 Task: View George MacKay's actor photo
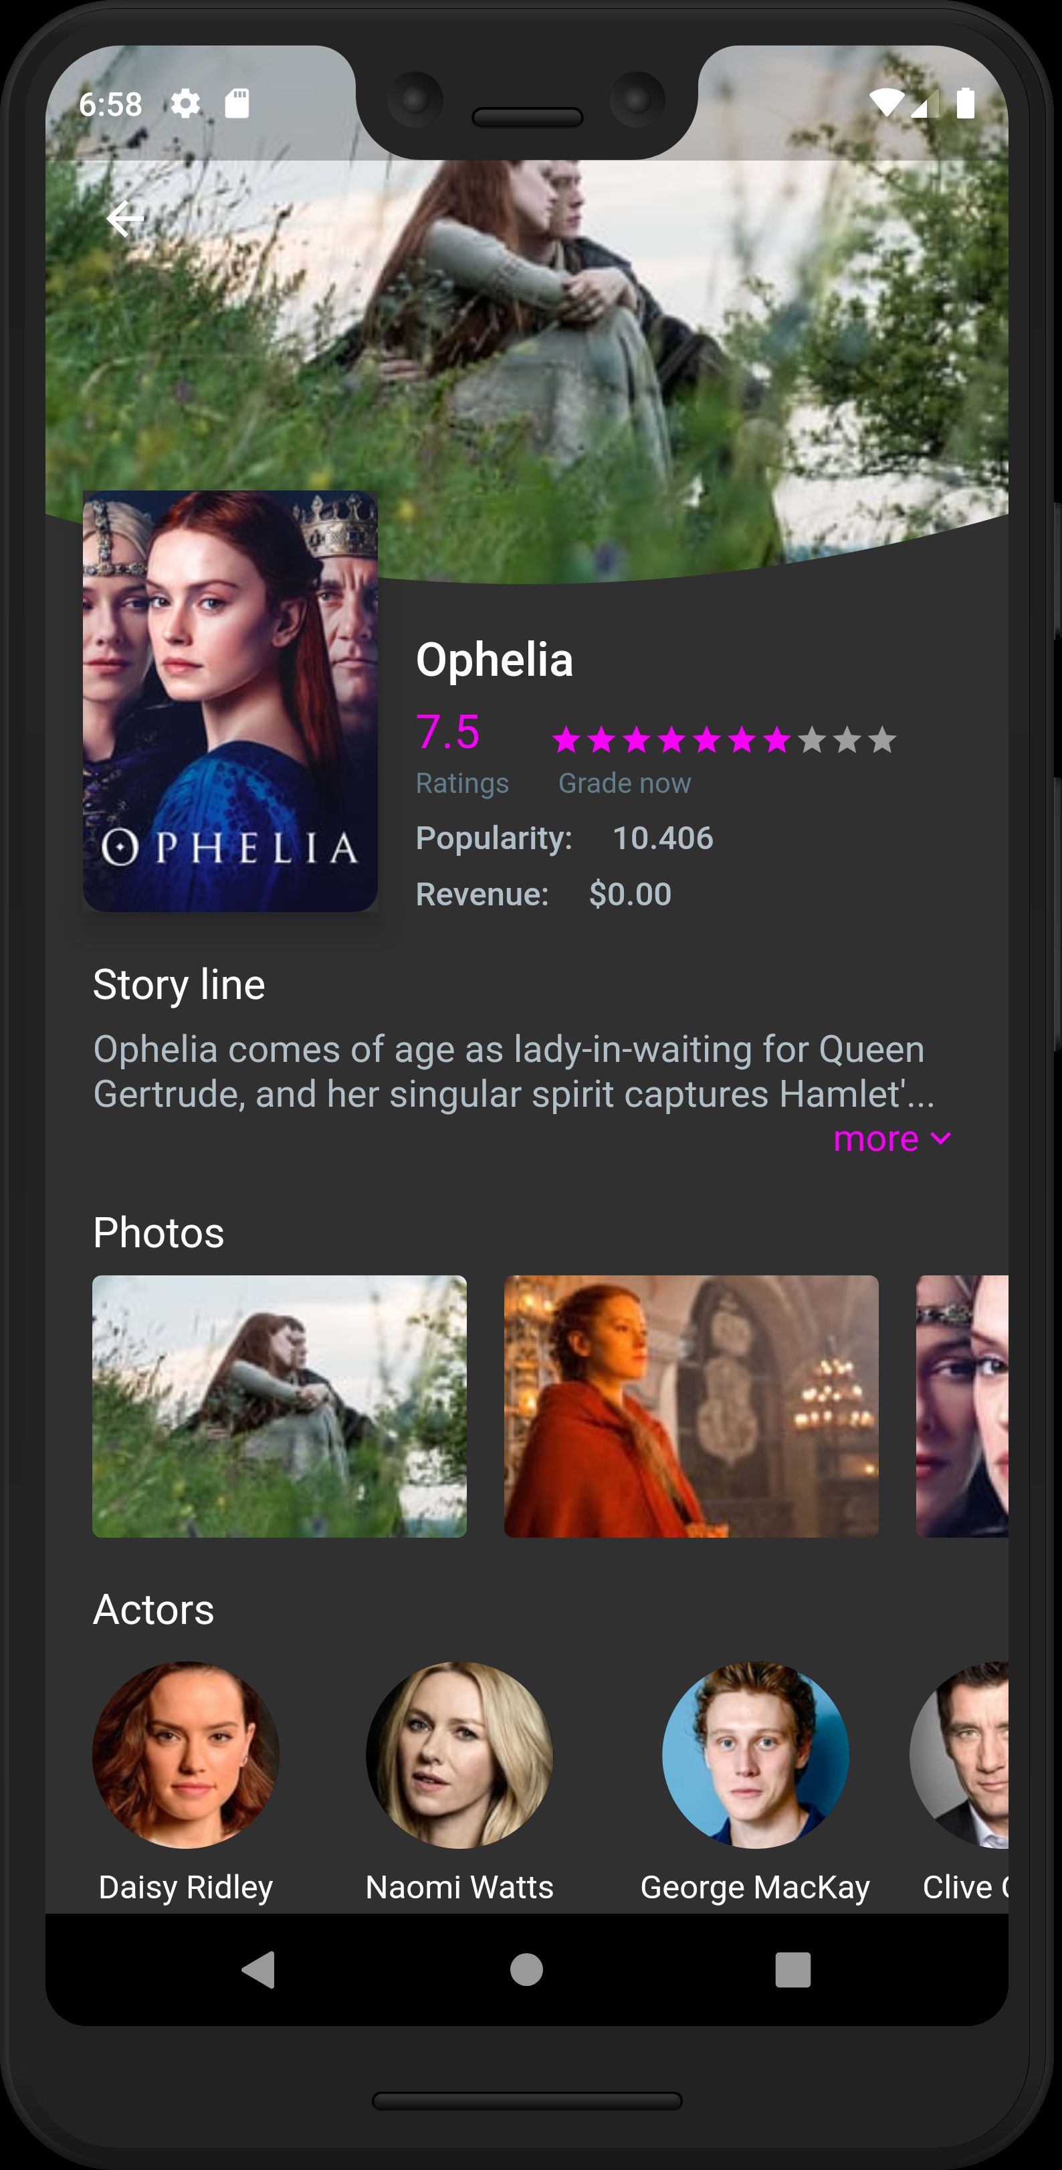754,1754
